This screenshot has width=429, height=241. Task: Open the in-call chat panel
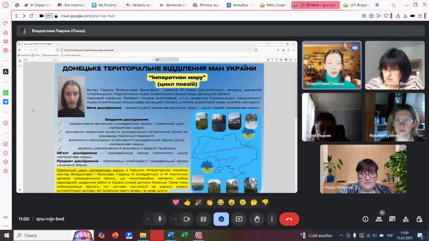pos(392,219)
